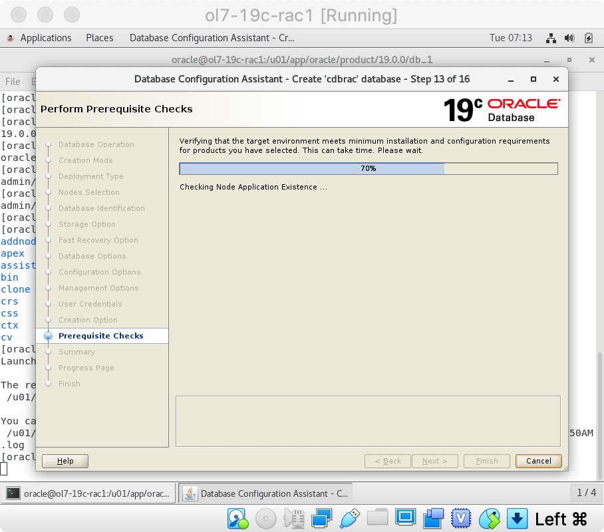Select the Creation Mode step

point(86,160)
